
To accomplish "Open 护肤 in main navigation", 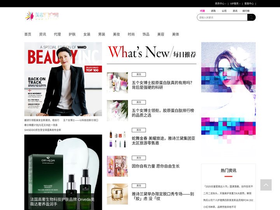I will click(x=72, y=34).
